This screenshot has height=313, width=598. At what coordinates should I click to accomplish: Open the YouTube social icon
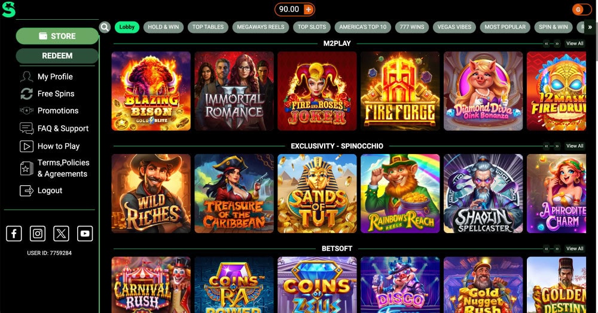pos(85,234)
